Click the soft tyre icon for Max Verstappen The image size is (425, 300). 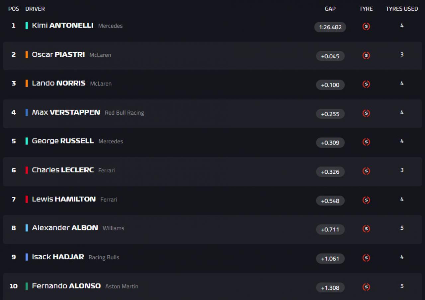click(366, 113)
